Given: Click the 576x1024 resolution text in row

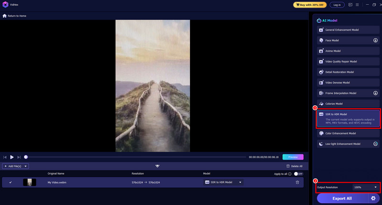Looking at the screenshot, I should coord(146,183).
